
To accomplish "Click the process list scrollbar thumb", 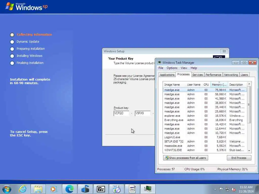I will (249, 104).
